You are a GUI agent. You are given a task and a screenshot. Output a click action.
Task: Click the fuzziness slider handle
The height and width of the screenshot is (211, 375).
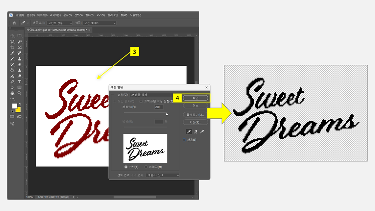167,114
